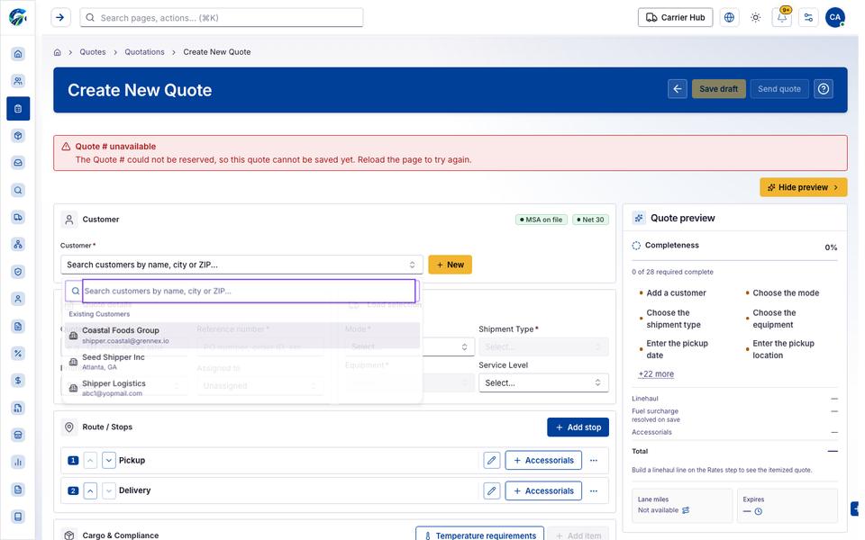Open the bar chart icon in the sidebar
Image resolution: width=865 pixels, height=540 pixels.
click(18, 462)
